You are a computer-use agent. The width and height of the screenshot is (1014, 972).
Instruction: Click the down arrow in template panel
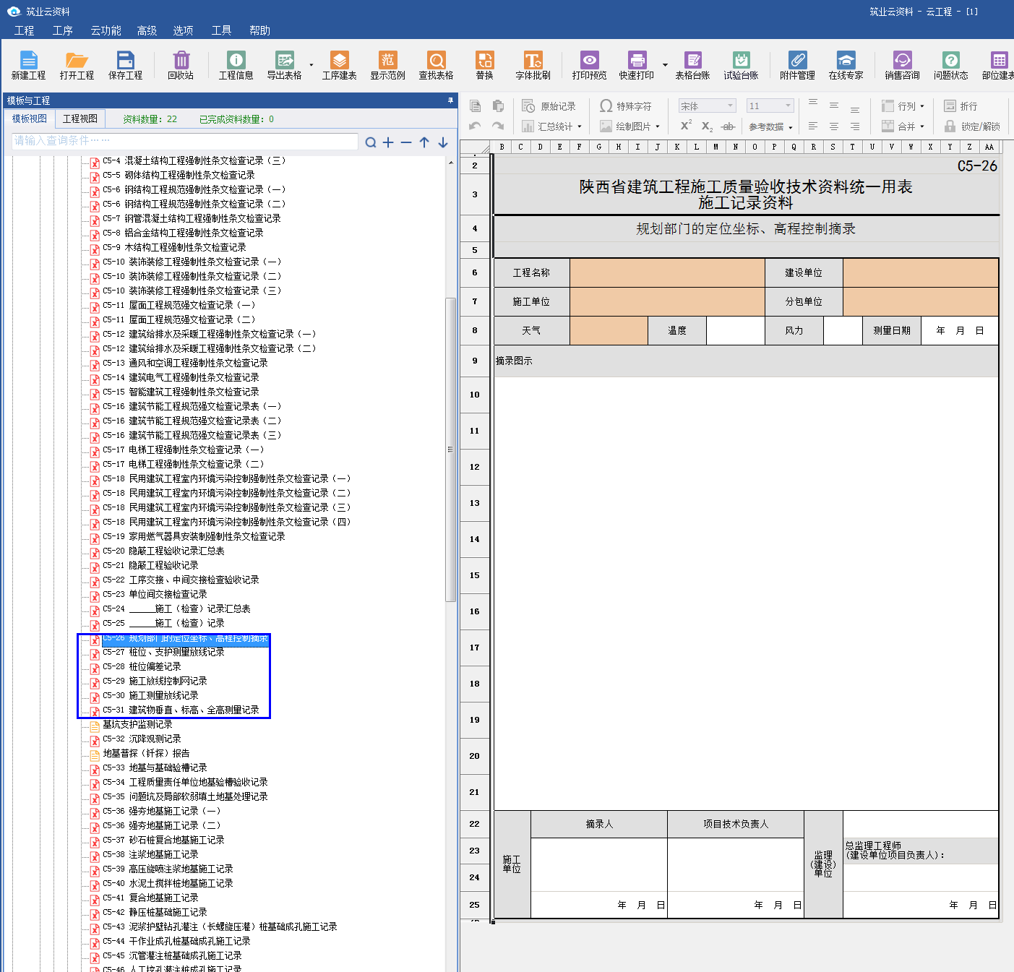[x=443, y=142]
